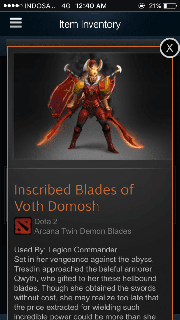Select the Used By: Legion Commander line
The width and height of the screenshot is (180, 320).
66,250
